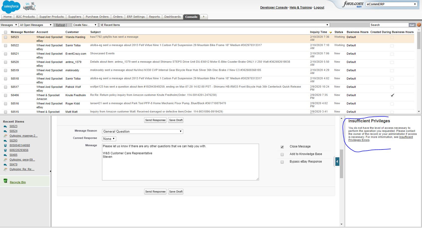This screenshot has height=228, width=422.
Task: Click the icon beside recent item 58470
Action: click(5, 165)
